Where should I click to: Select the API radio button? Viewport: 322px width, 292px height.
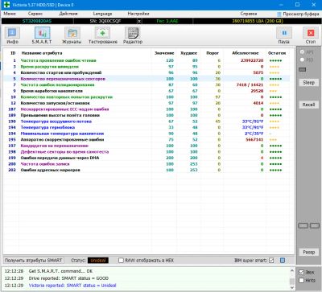(x=302, y=52)
